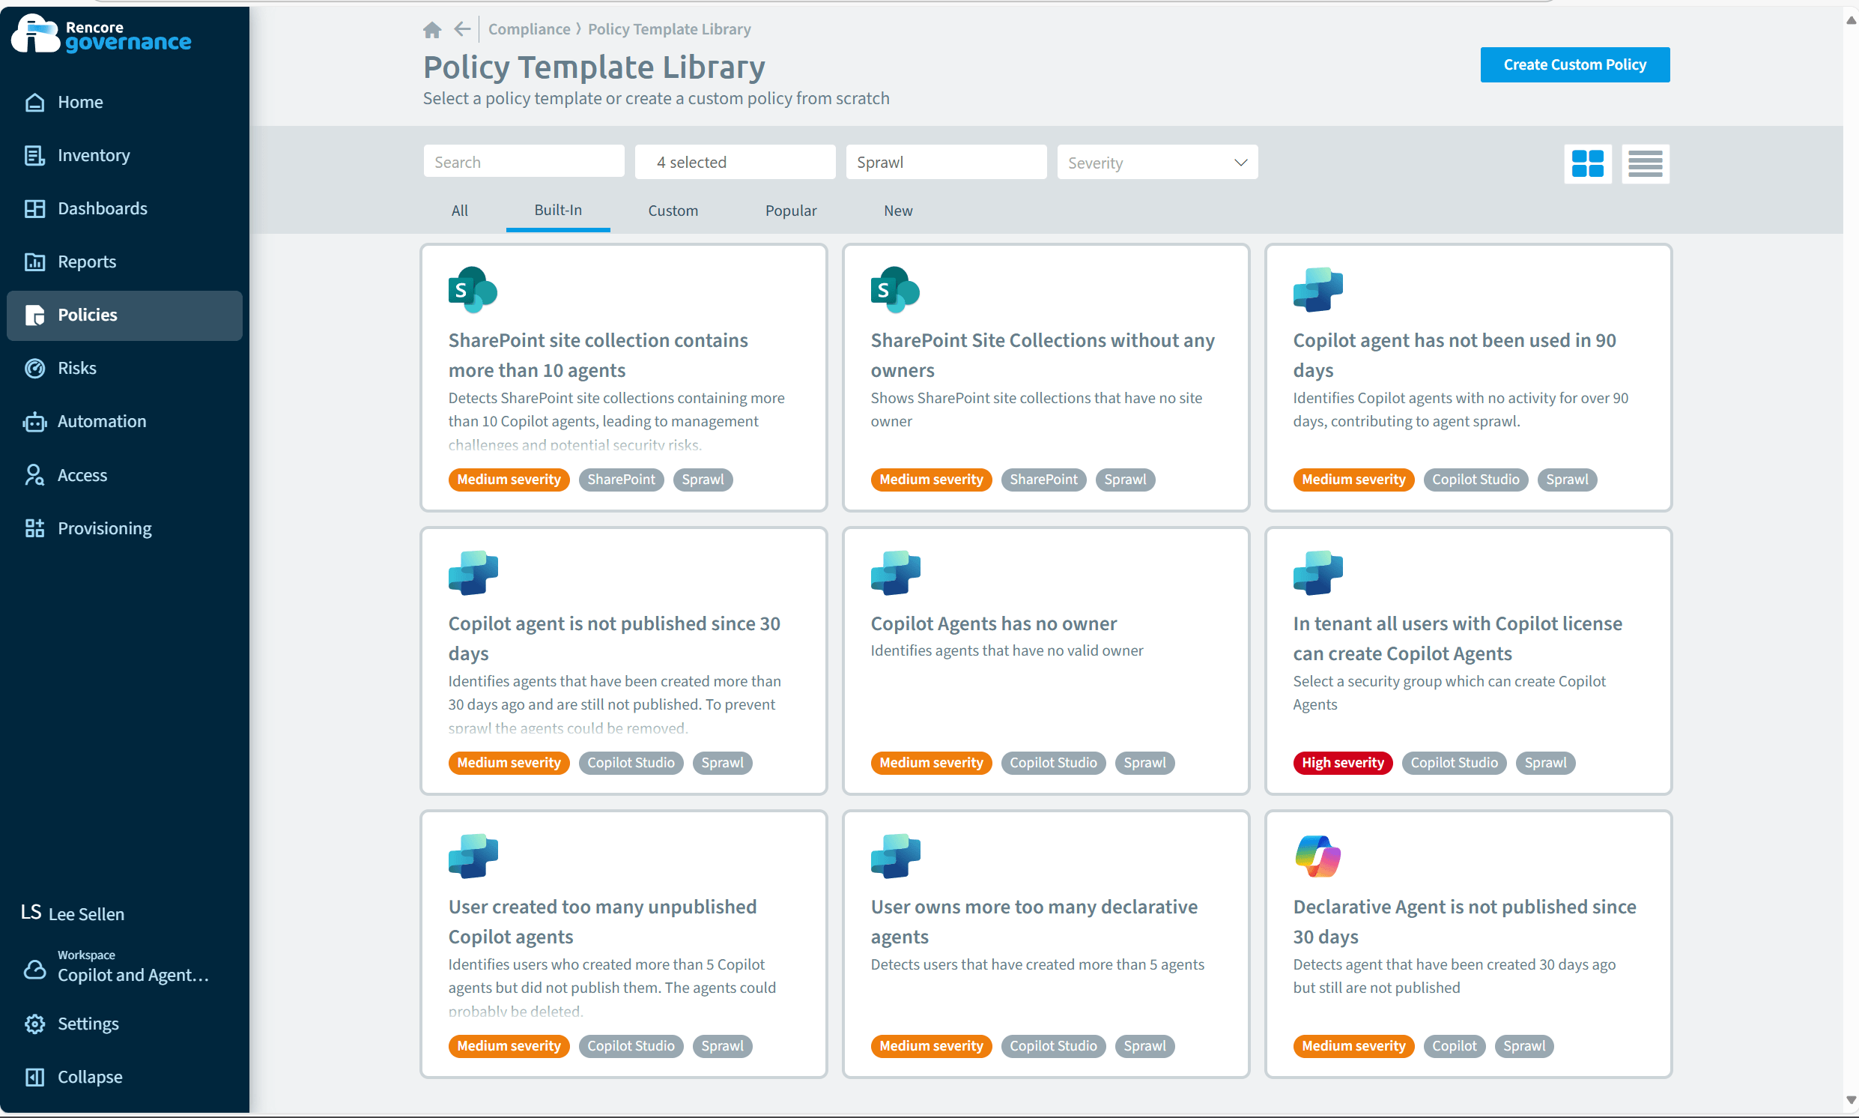Collapse the sidebar navigation
The height and width of the screenshot is (1118, 1859).
coord(89,1077)
